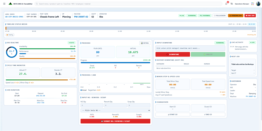Screen dimensions: 262x131
Task: Click the Operations Manager role label
Action: click(242, 4)
